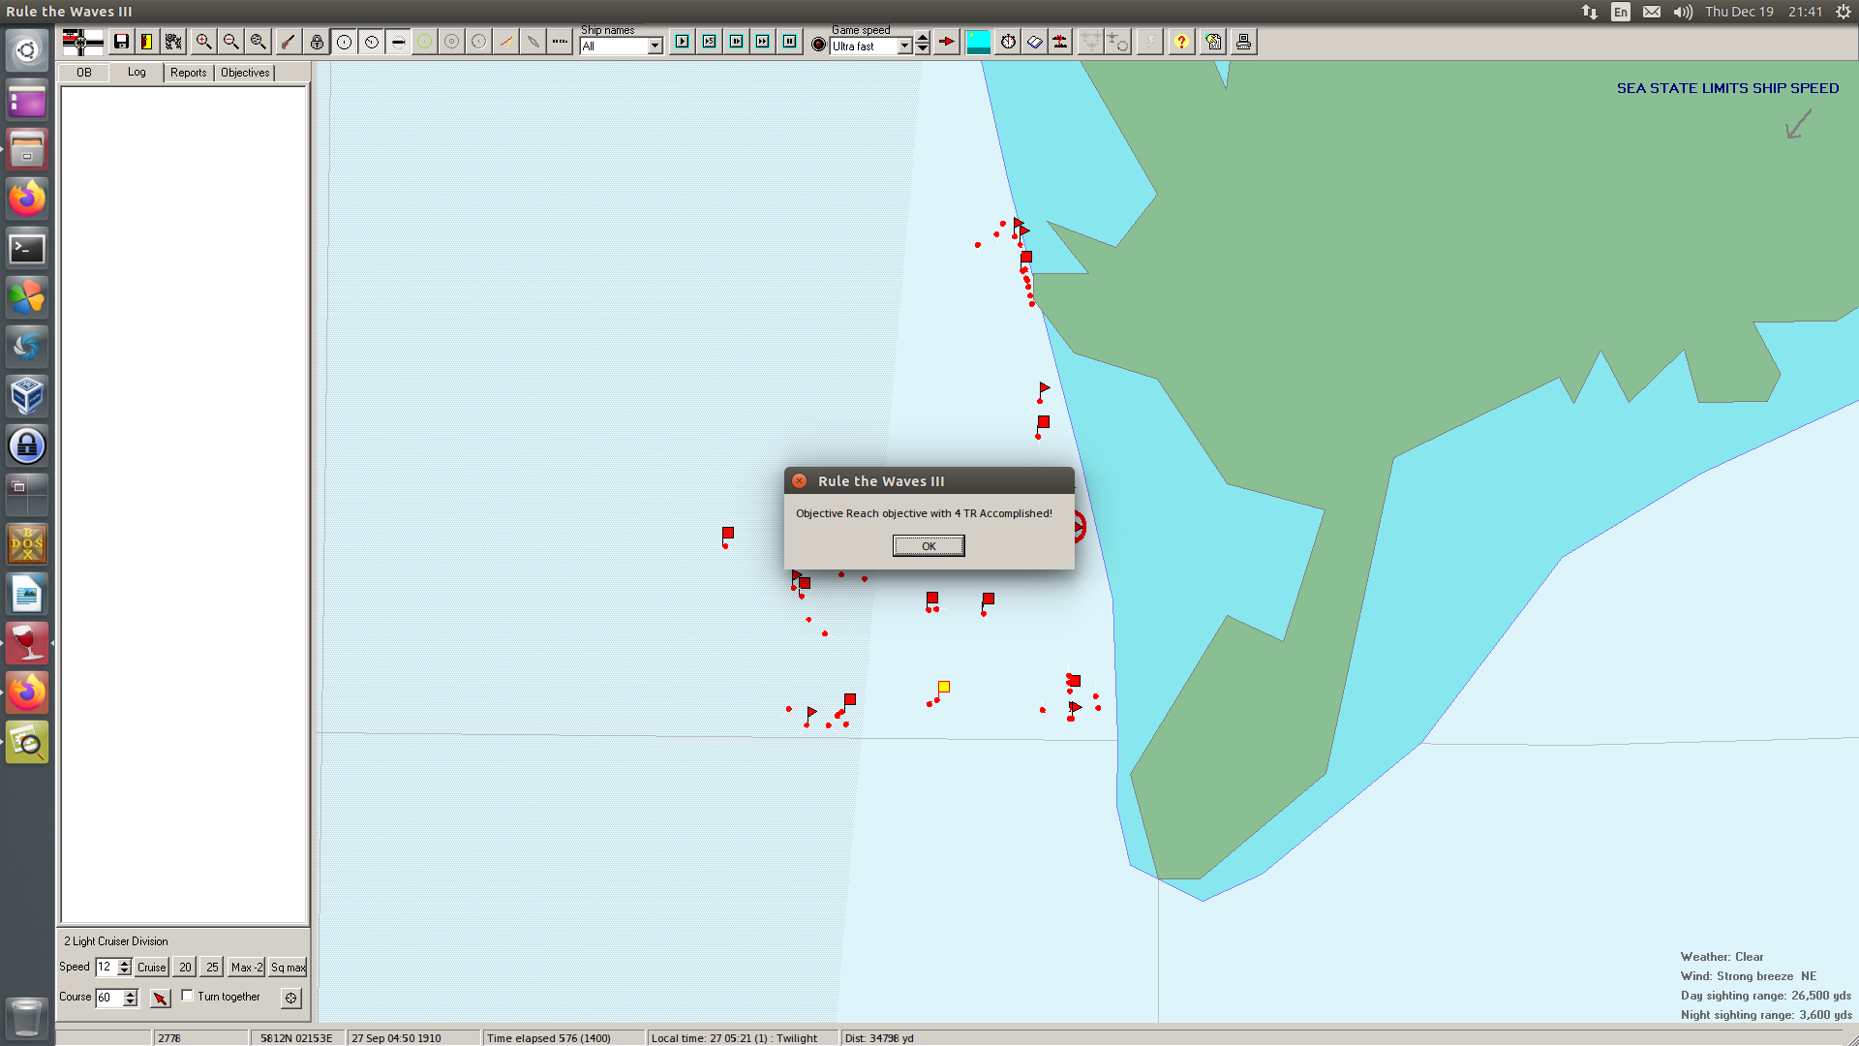Click the floppy disk save icon
The image size is (1859, 1046).
(121, 42)
